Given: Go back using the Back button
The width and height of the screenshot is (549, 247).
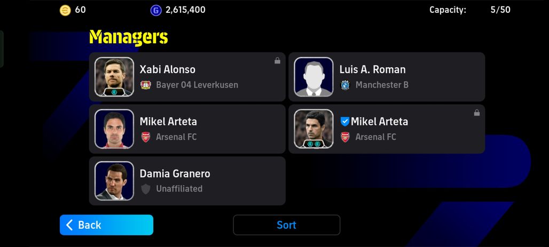Looking at the screenshot, I should 106,225.
